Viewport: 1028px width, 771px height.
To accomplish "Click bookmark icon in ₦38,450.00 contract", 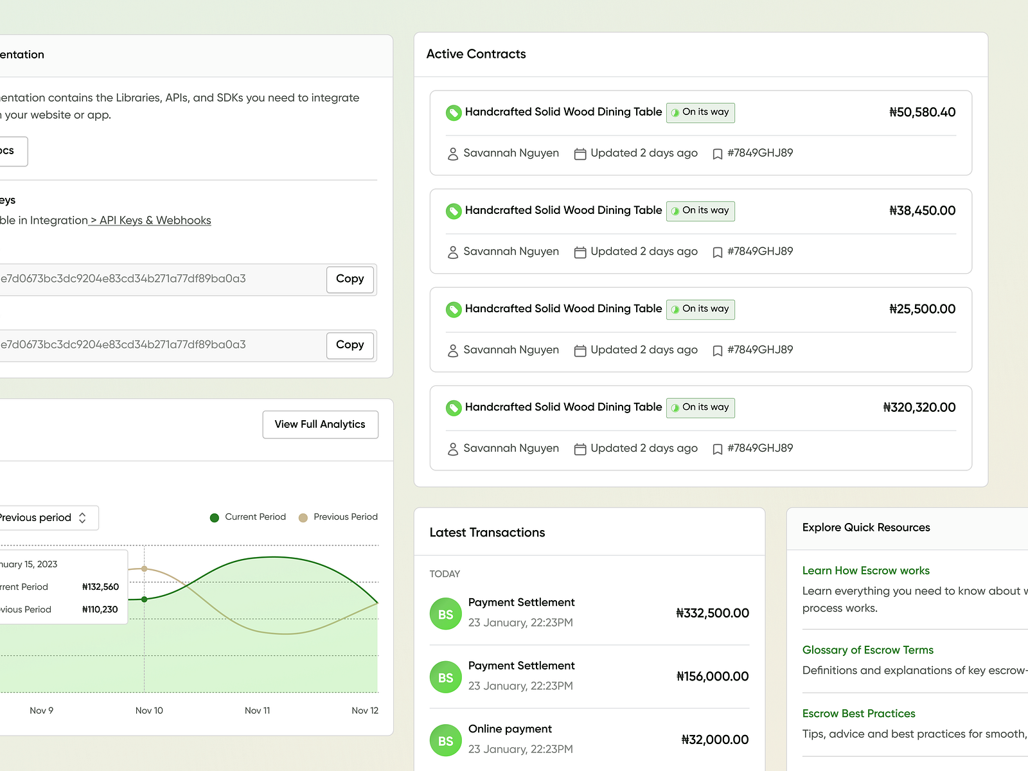I will (x=718, y=253).
